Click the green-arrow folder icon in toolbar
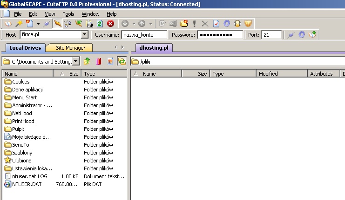The height and width of the screenshot is (200, 345). coord(78,24)
